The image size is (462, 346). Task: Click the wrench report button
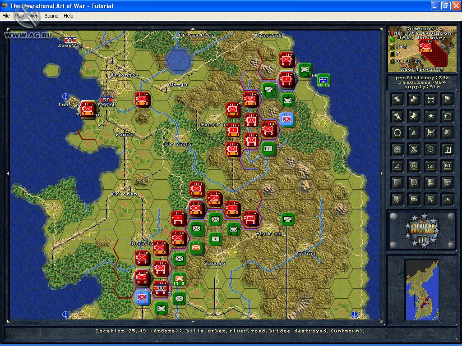click(x=430, y=200)
